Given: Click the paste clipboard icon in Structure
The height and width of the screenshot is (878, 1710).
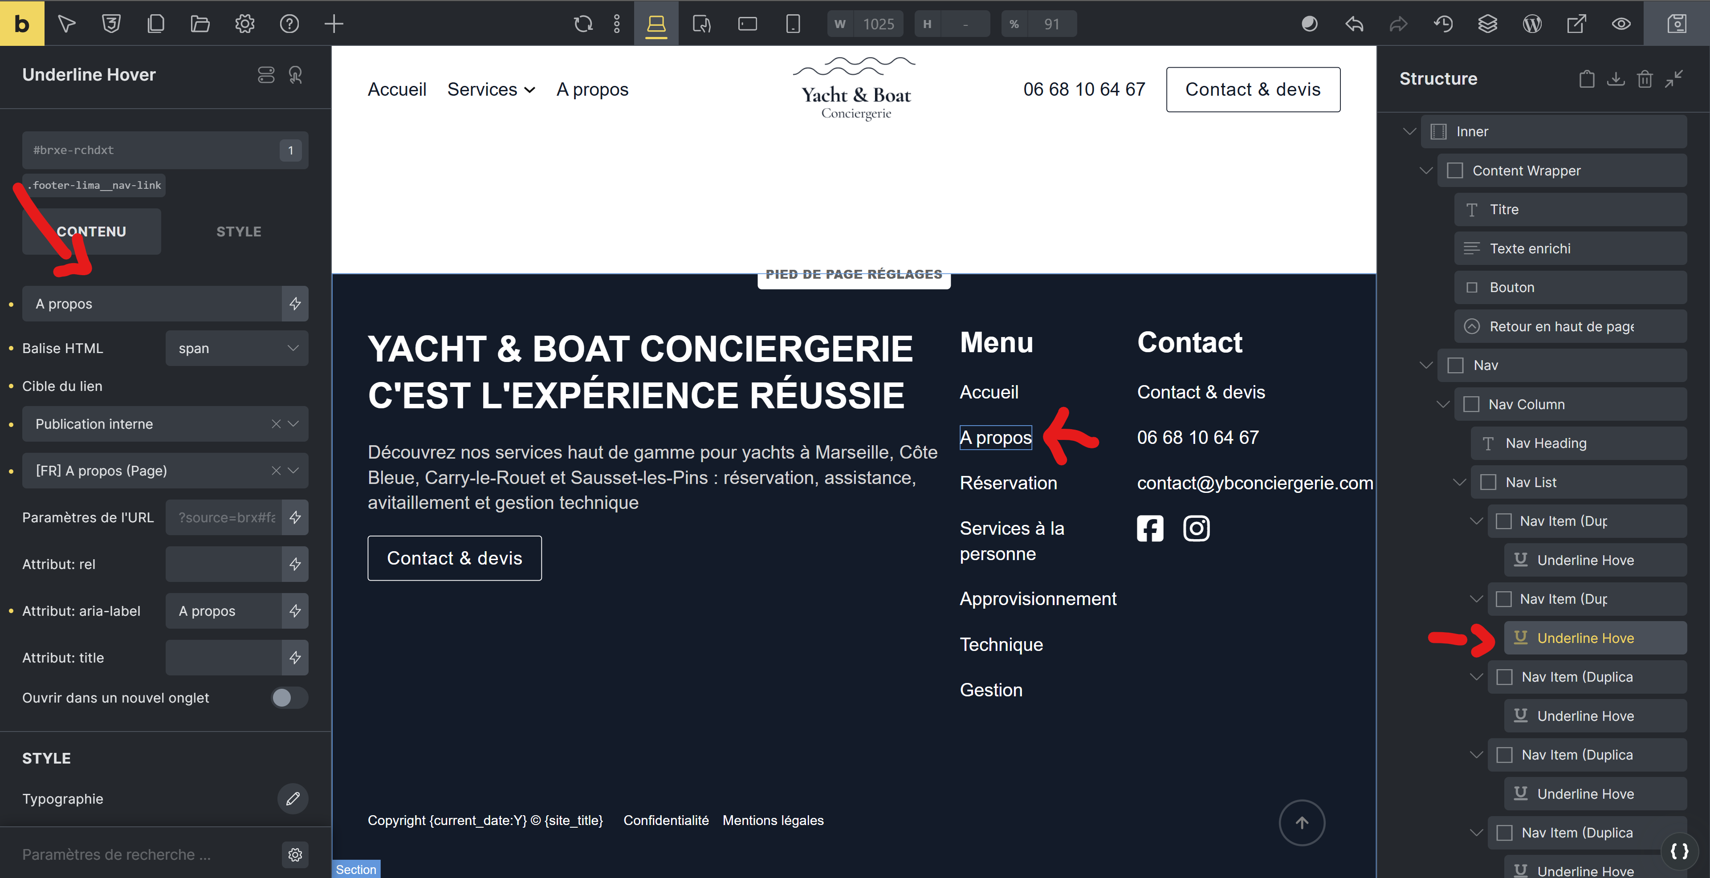Looking at the screenshot, I should [x=1587, y=79].
